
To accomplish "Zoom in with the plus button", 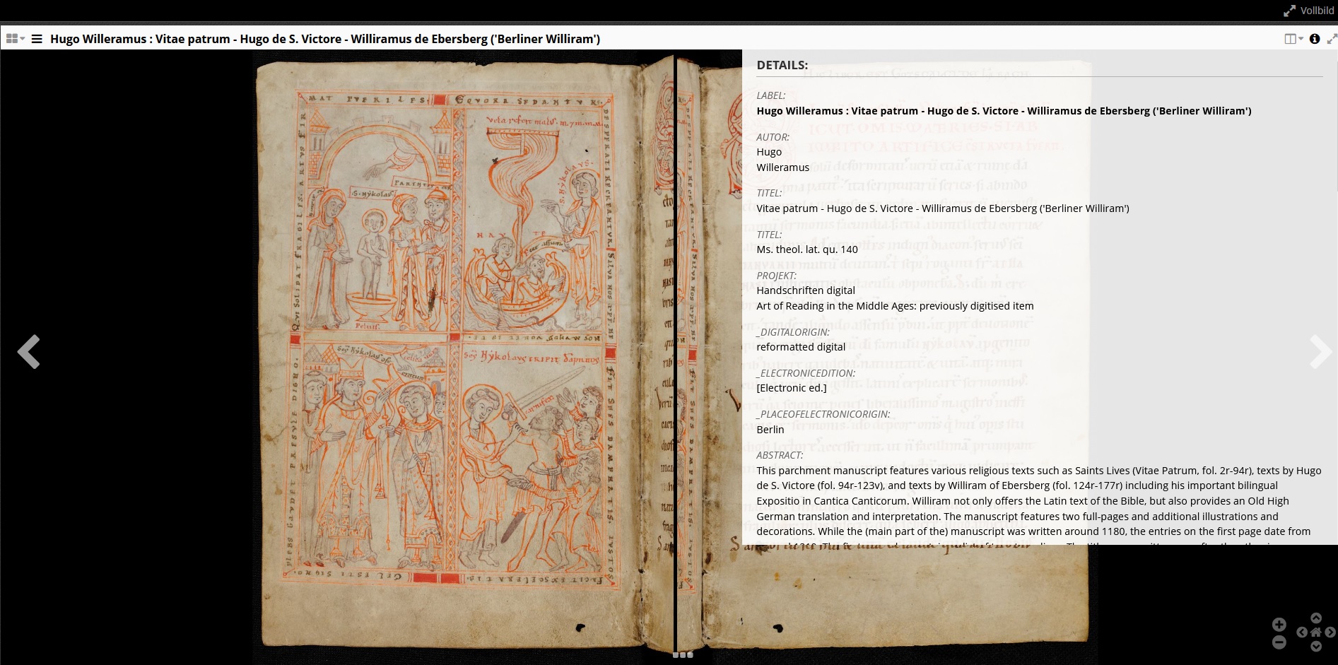I will click(x=1279, y=625).
